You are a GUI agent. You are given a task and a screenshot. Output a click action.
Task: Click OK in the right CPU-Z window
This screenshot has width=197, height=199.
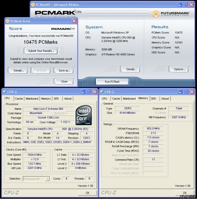click(185, 193)
